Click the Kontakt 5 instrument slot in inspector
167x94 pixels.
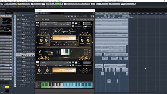(4, 65)
